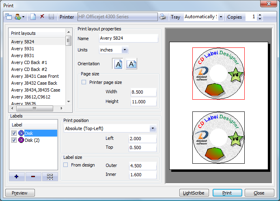Image resolution: width=280 pixels, height=201 pixels.
Task: Click the layouts list scroll down arrow
Action: [x=69, y=101]
